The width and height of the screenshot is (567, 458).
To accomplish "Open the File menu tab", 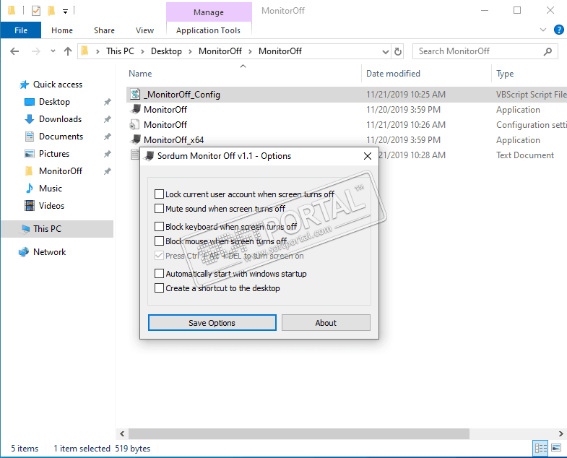I will [21, 30].
